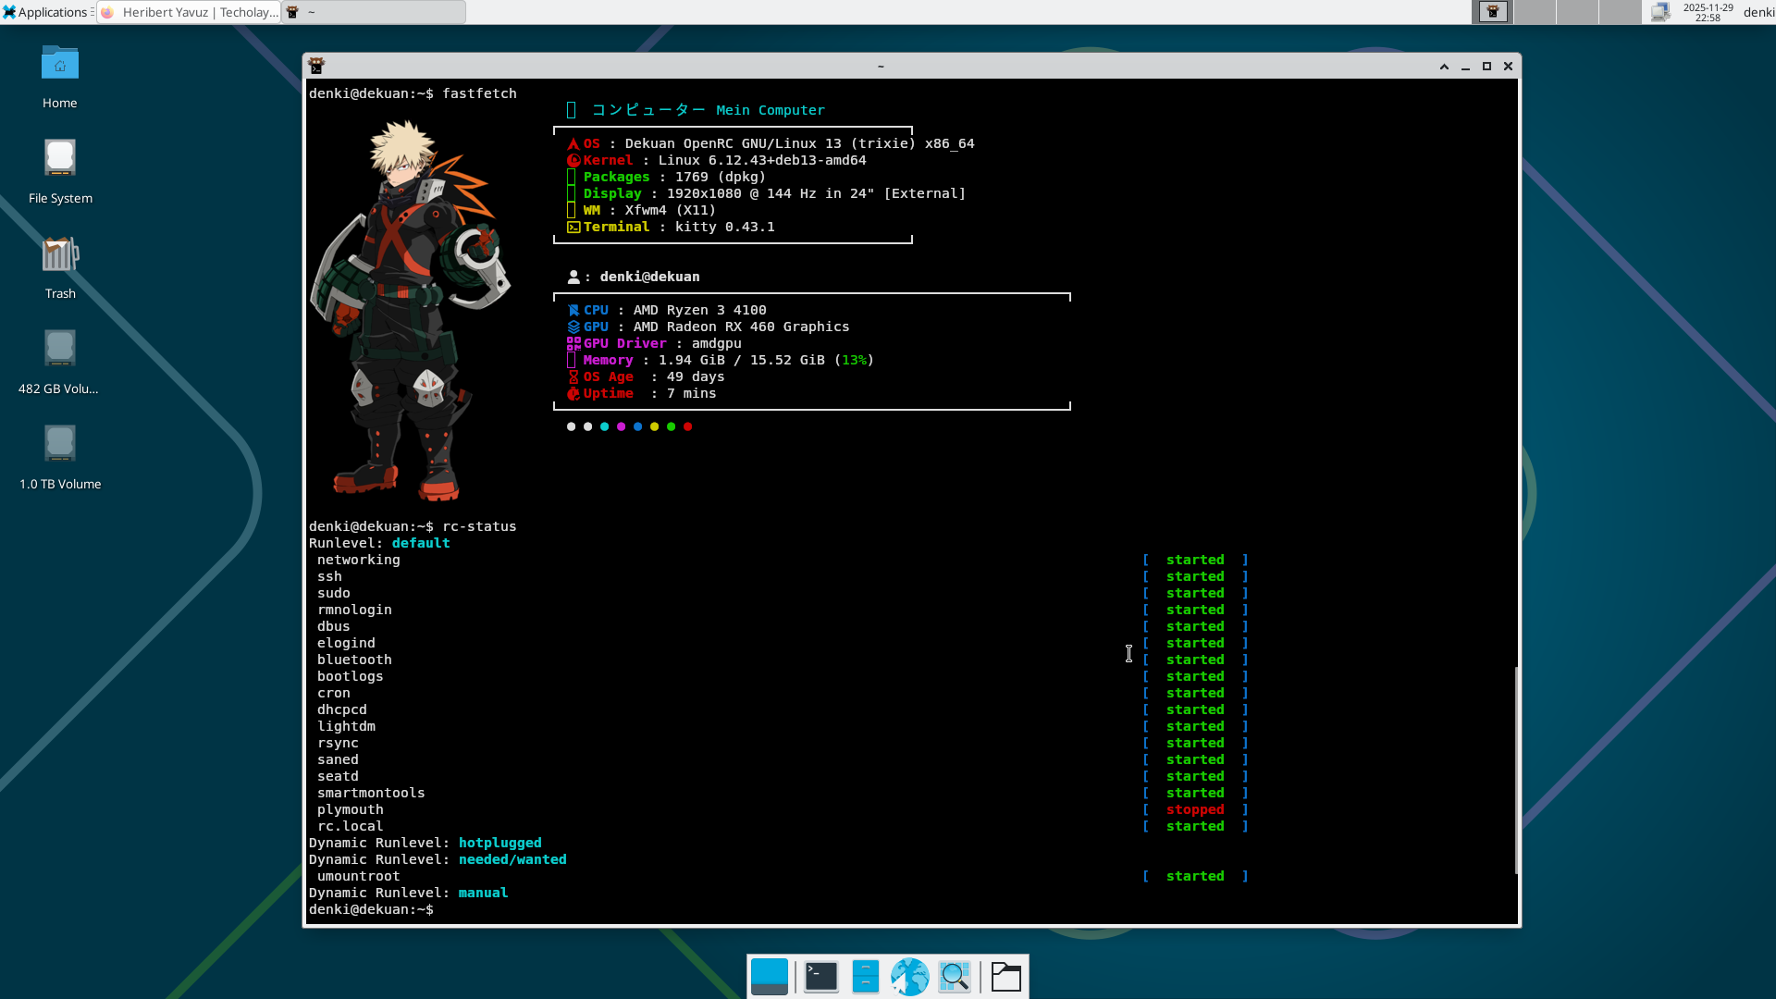Click the 'networking' service row name
The width and height of the screenshot is (1776, 999).
click(x=358, y=560)
